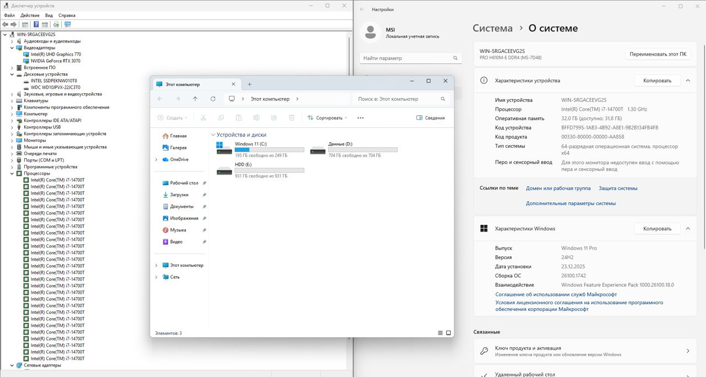
Task: Open the Действие menu in Device Manager
Action: pyautogui.click(x=30, y=15)
